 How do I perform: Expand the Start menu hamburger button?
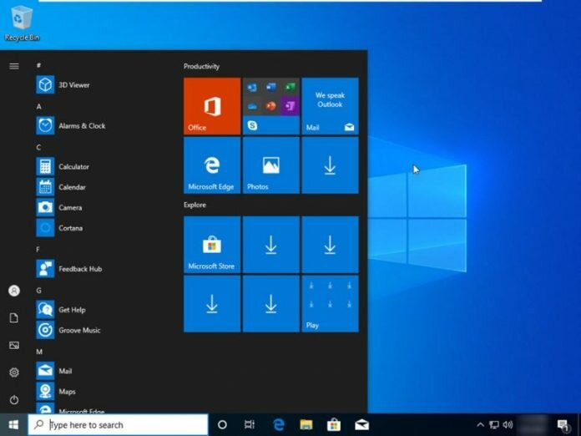(14, 66)
